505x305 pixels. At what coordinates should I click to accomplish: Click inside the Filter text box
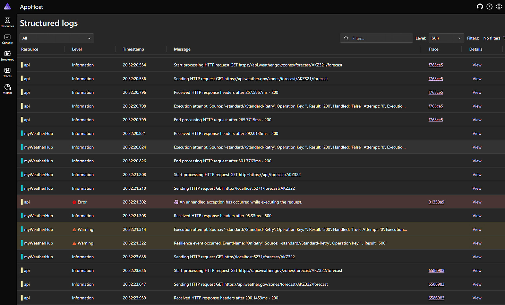378,38
